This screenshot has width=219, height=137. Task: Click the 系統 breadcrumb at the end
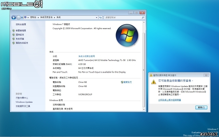click(x=59, y=17)
